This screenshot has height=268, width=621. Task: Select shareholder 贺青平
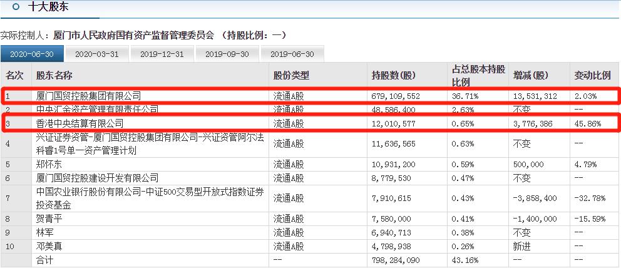[x=49, y=219]
